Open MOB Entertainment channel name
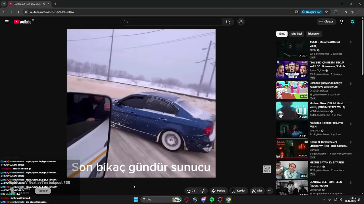 319,111
